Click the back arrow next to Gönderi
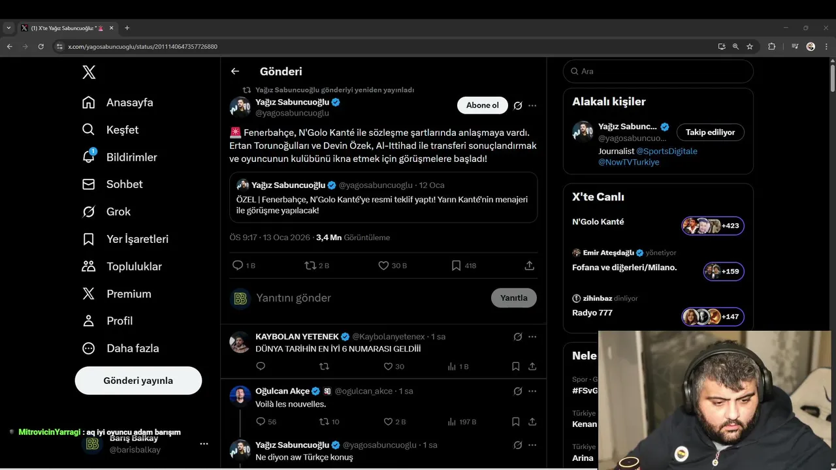This screenshot has height=470, width=836. pyautogui.click(x=235, y=72)
